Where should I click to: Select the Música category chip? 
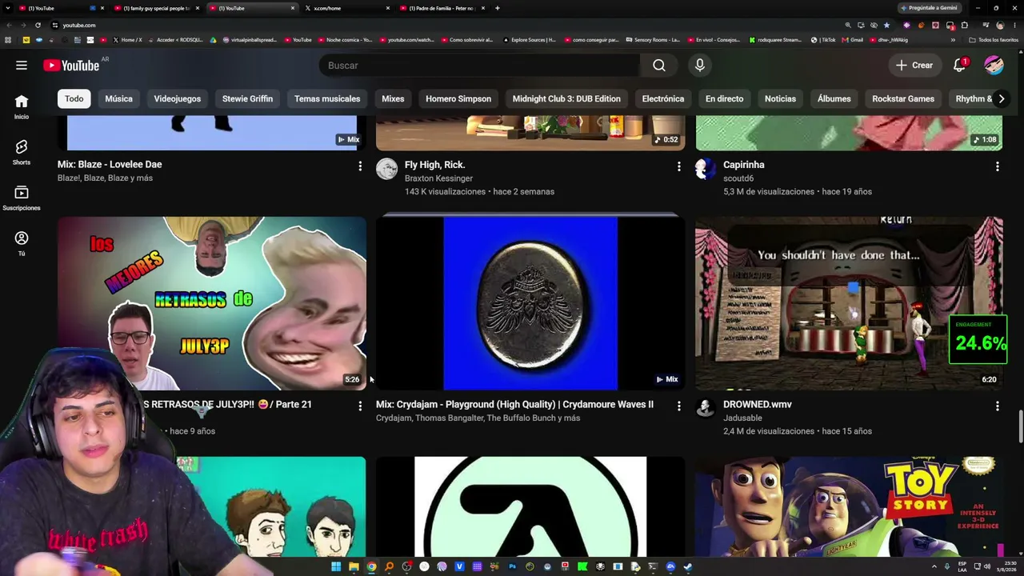coord(118,99)
